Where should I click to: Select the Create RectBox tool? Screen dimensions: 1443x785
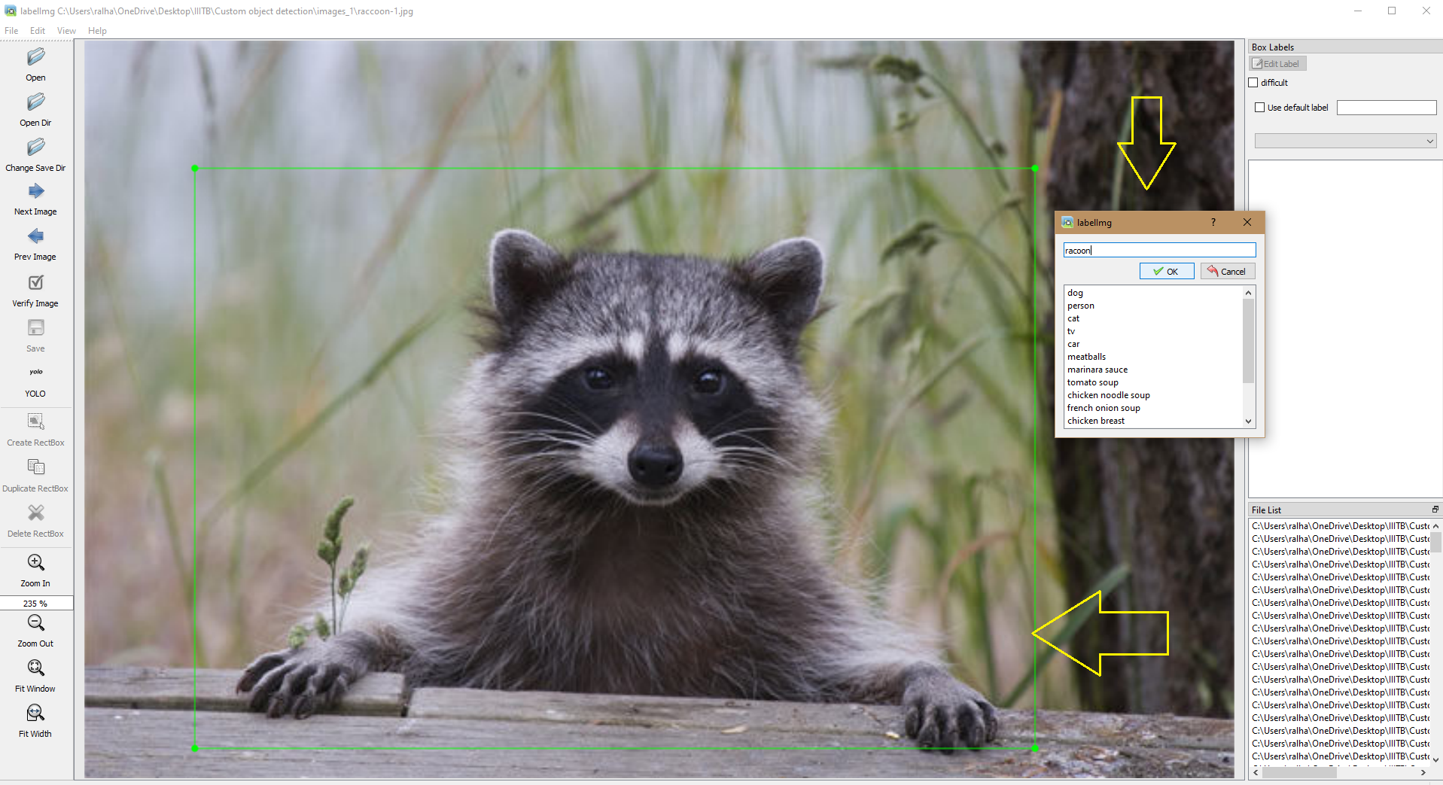click(x=35, y=427)
